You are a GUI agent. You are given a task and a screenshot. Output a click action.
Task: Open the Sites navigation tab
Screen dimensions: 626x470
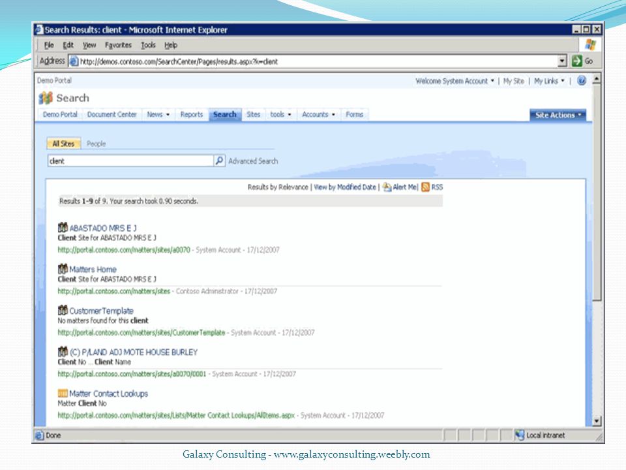[x=253, y=114]
